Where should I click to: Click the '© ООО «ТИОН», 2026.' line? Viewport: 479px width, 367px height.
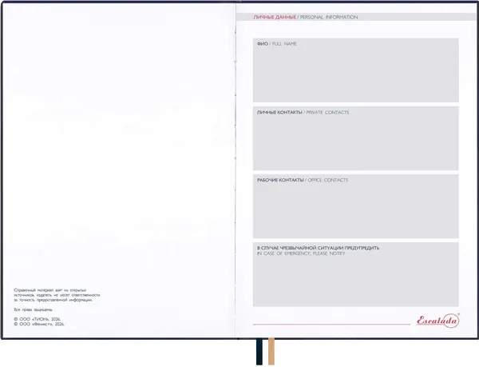(x=37, y=319)
